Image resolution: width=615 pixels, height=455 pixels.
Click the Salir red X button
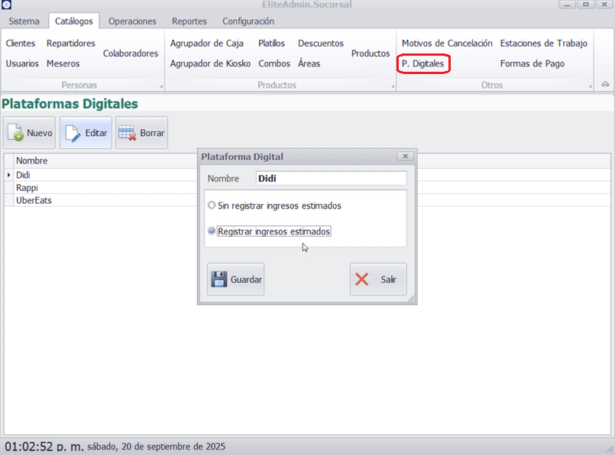378,279
